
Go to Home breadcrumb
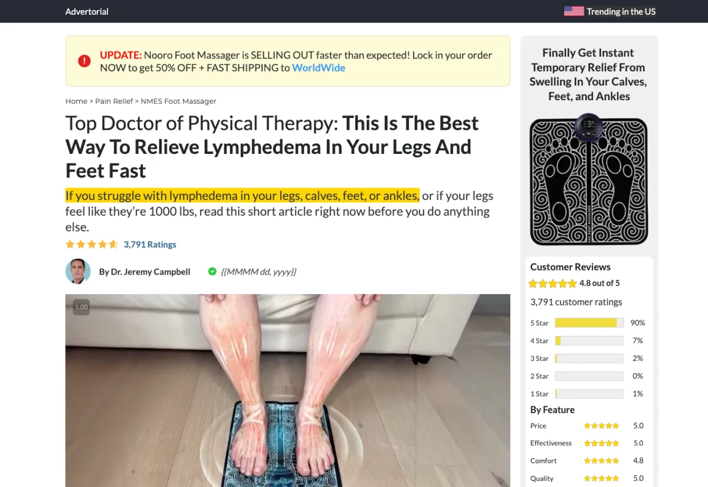pos(76,101)
